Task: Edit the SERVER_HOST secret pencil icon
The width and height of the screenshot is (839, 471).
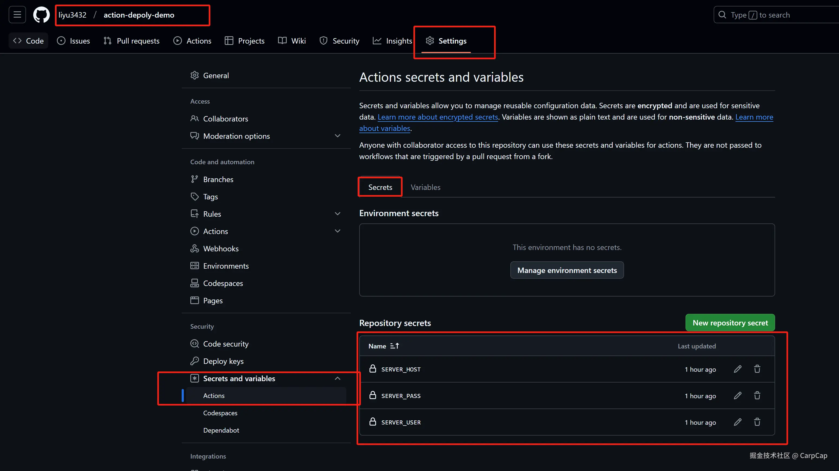Action: pos(738,369)
